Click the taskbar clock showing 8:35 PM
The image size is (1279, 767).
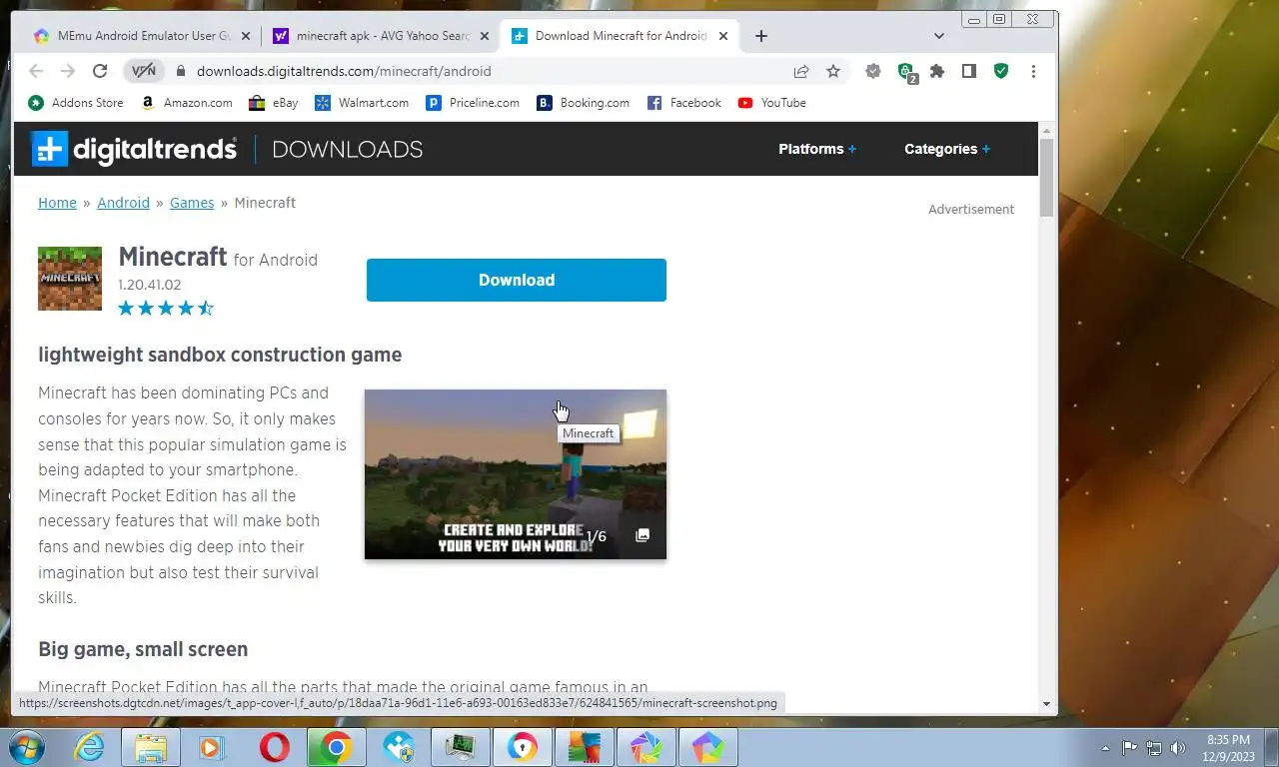coord(1228,747)
